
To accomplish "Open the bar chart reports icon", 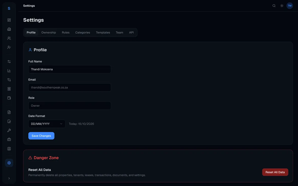I will [x=9, y=71].
